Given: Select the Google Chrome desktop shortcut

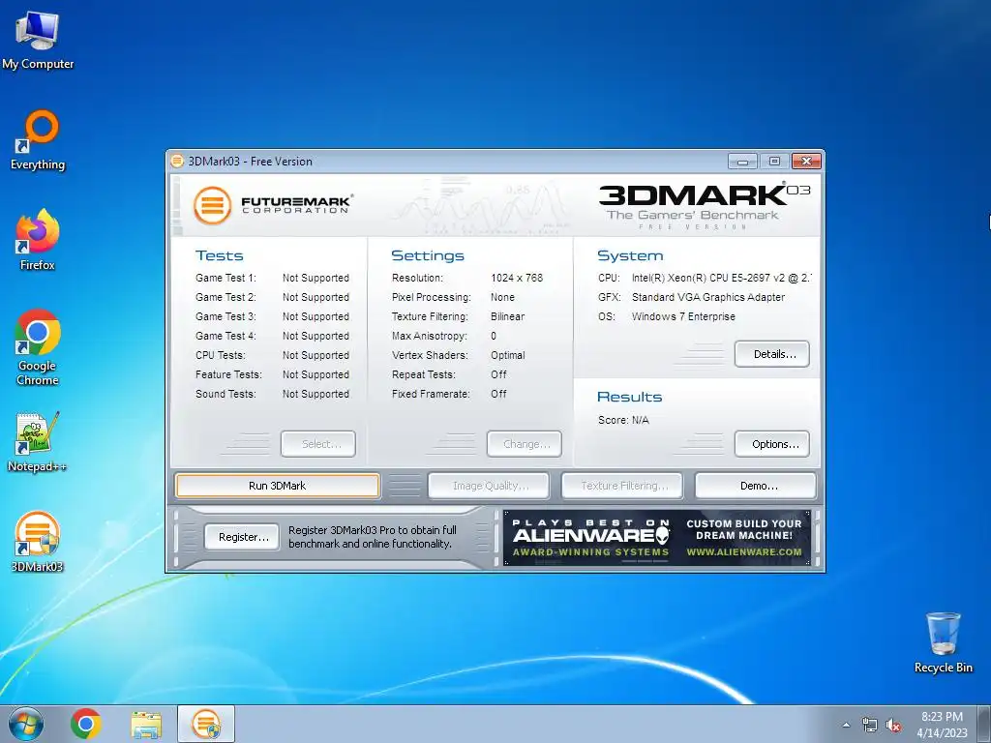Looking at the screenshot, I should pyautogui.click(x=38, y=347).
